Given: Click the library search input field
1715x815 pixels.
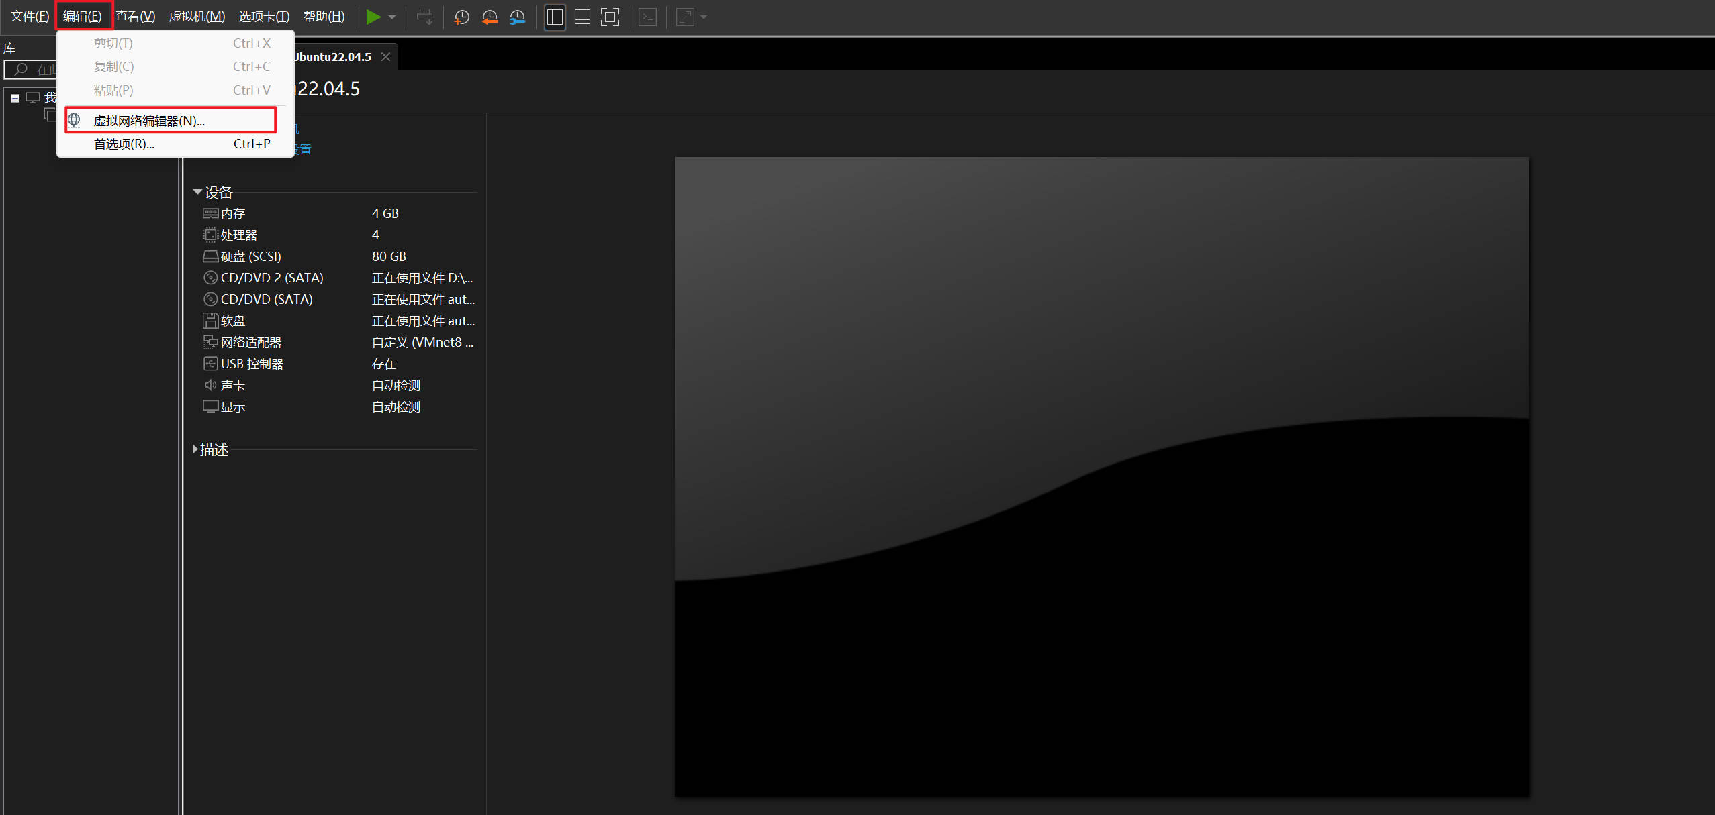Looking at the screenshot, I should [x=40, y=69].
